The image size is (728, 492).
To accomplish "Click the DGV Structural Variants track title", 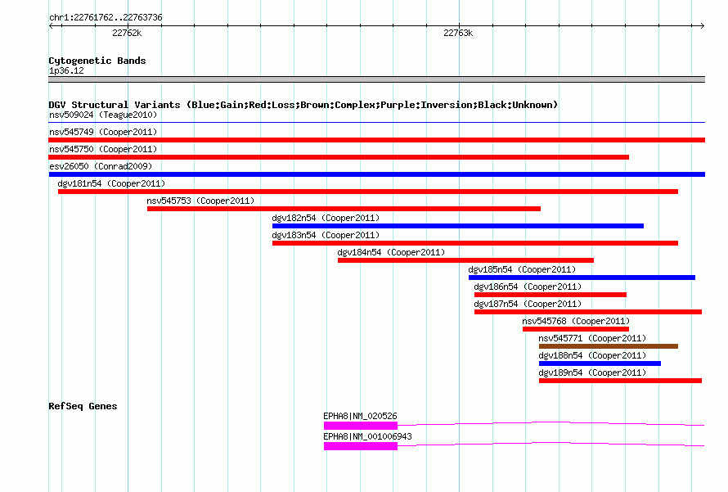I will click(x=303, y=105).
